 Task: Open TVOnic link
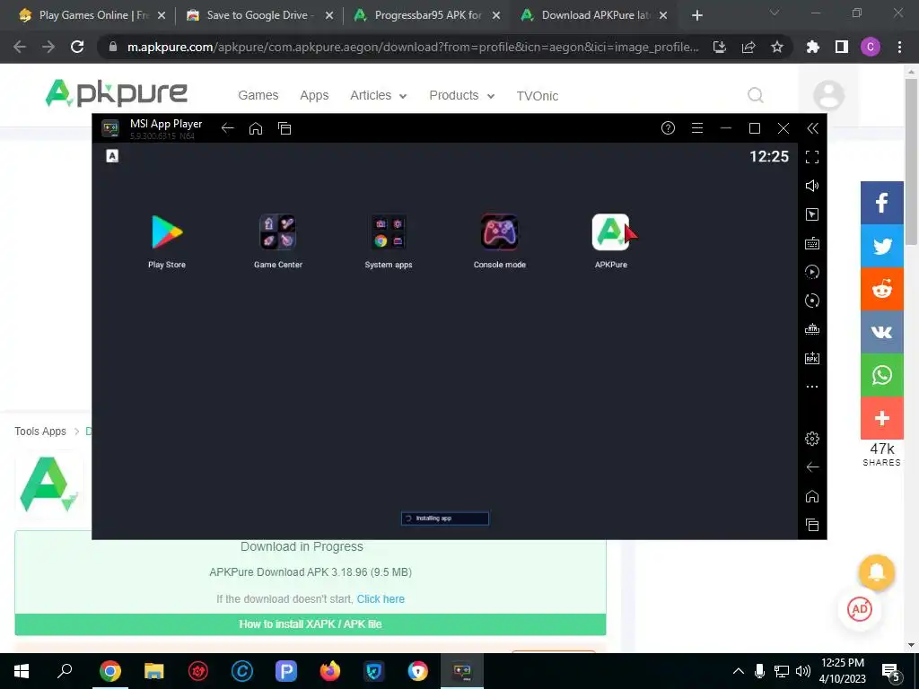coord(538,96)
